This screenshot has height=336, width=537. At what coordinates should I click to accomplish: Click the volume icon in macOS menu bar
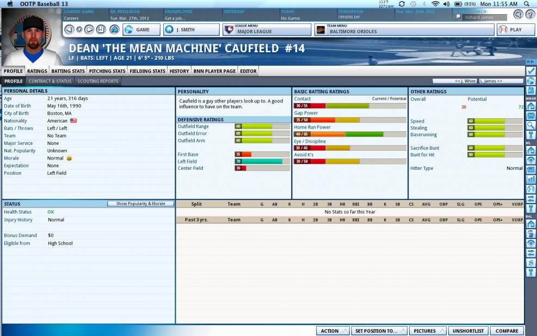[446, 4]
